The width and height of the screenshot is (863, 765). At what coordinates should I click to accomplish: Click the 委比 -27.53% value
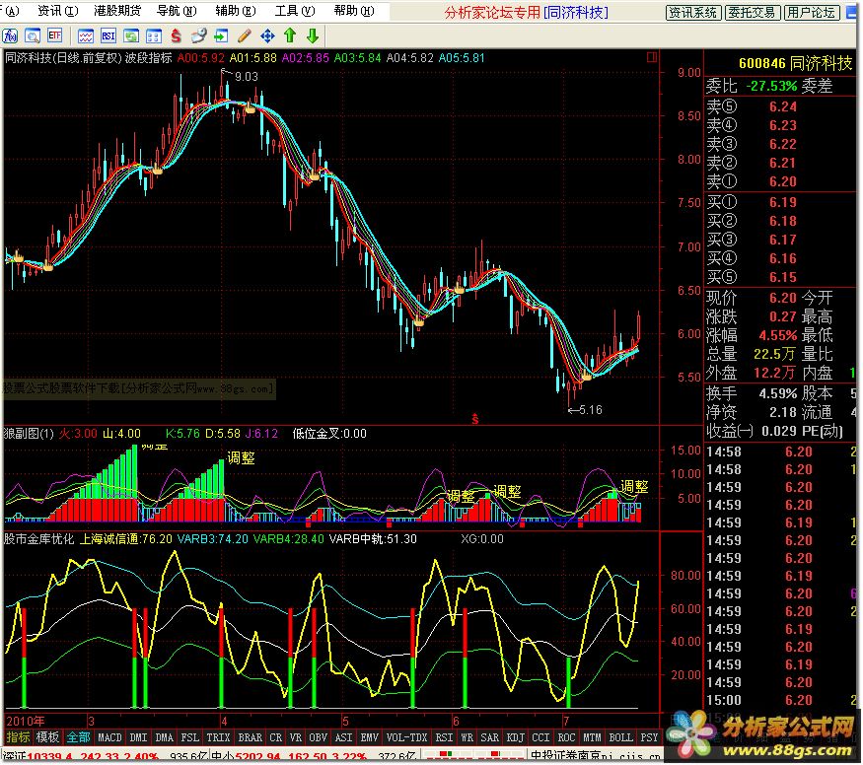771,86
